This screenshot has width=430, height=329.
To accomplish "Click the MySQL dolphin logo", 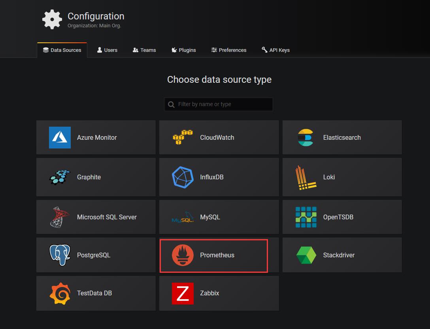I will (183, 217).
